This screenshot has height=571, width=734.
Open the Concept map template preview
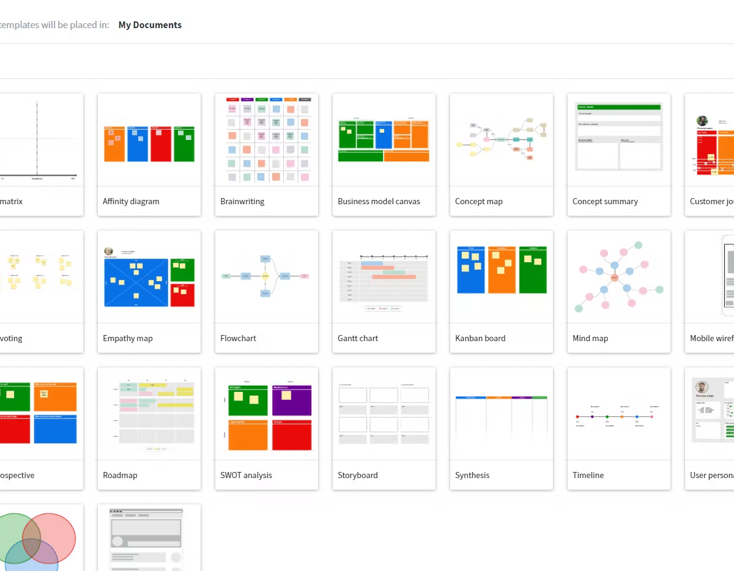click(502, 140)
